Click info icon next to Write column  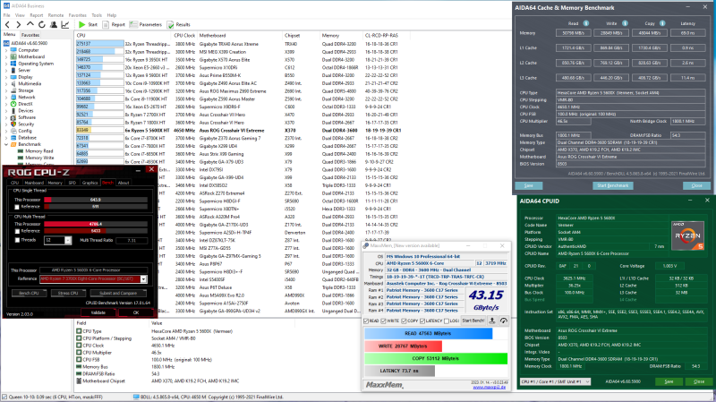pyautogui.click(x=625, y=23)
